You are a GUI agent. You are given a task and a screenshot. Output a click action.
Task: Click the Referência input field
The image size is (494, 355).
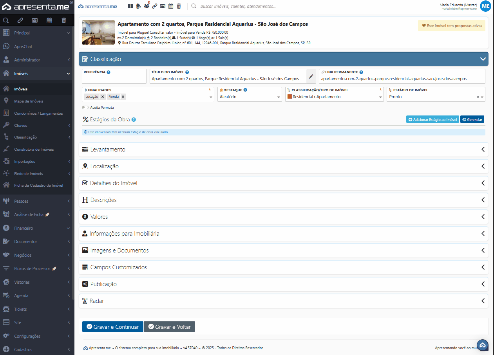point(114,79)
